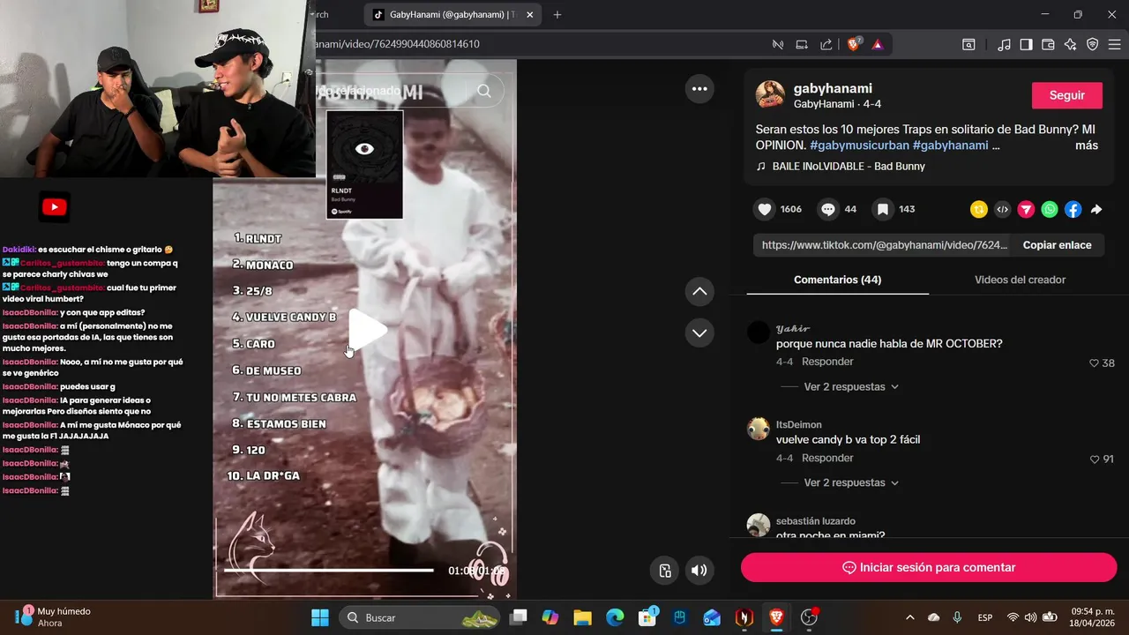
Task: Open a new browser tab
Action: point(557,14)
